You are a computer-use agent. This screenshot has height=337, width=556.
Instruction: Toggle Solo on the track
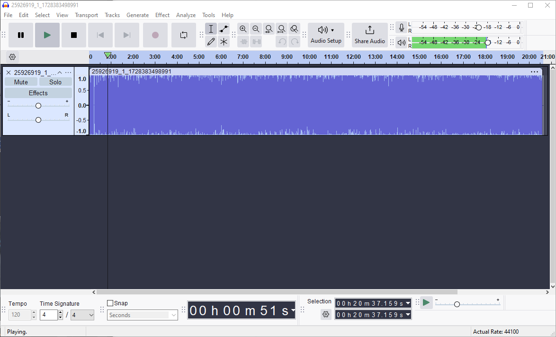point(55,82)
